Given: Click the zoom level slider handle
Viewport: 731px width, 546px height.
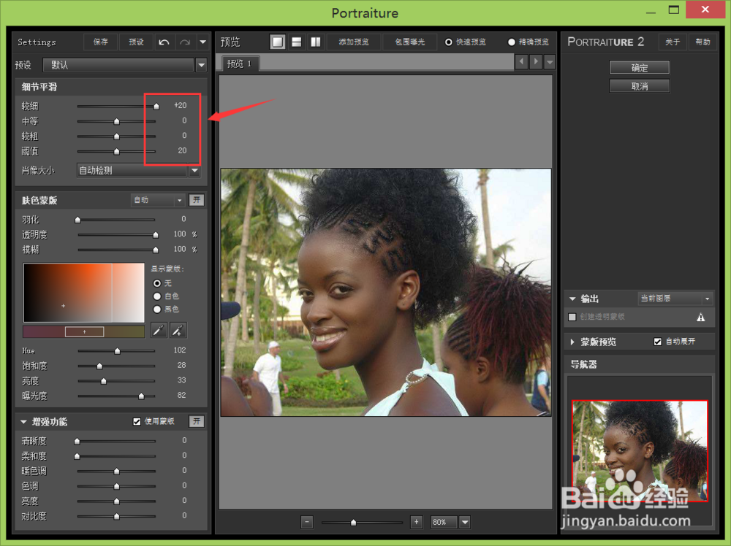Looking at the screenshot, I should (353, 522).
